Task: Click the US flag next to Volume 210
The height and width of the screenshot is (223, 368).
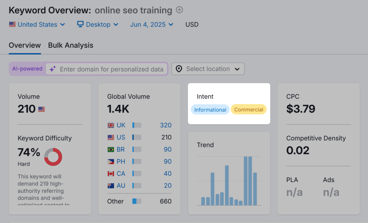Action: tap(41, 109)
